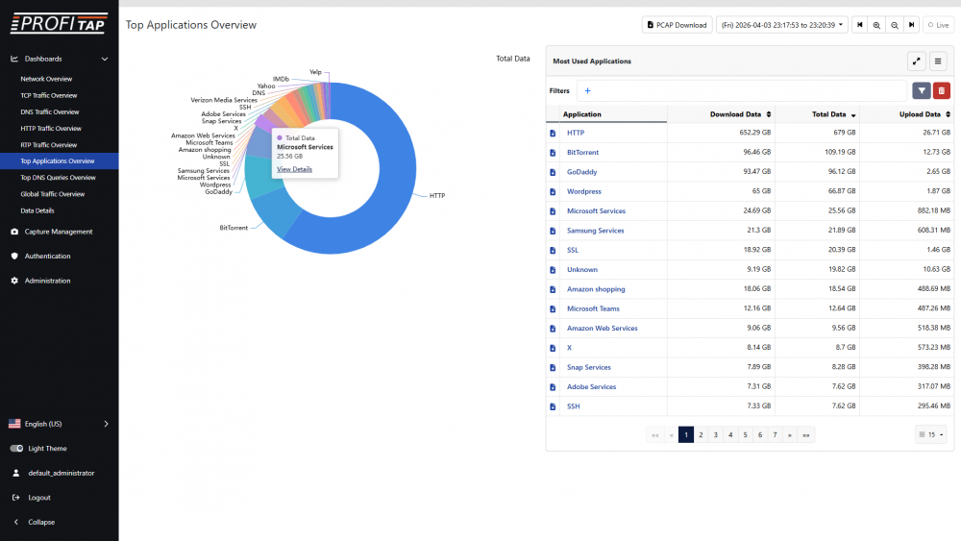Expand the English (US) language selector

coord(59,424)
